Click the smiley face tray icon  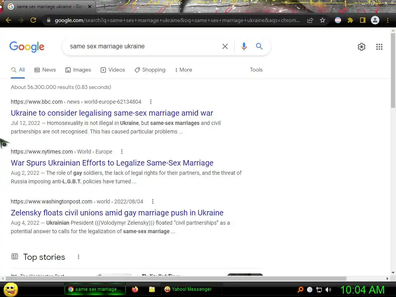[310, 290]
